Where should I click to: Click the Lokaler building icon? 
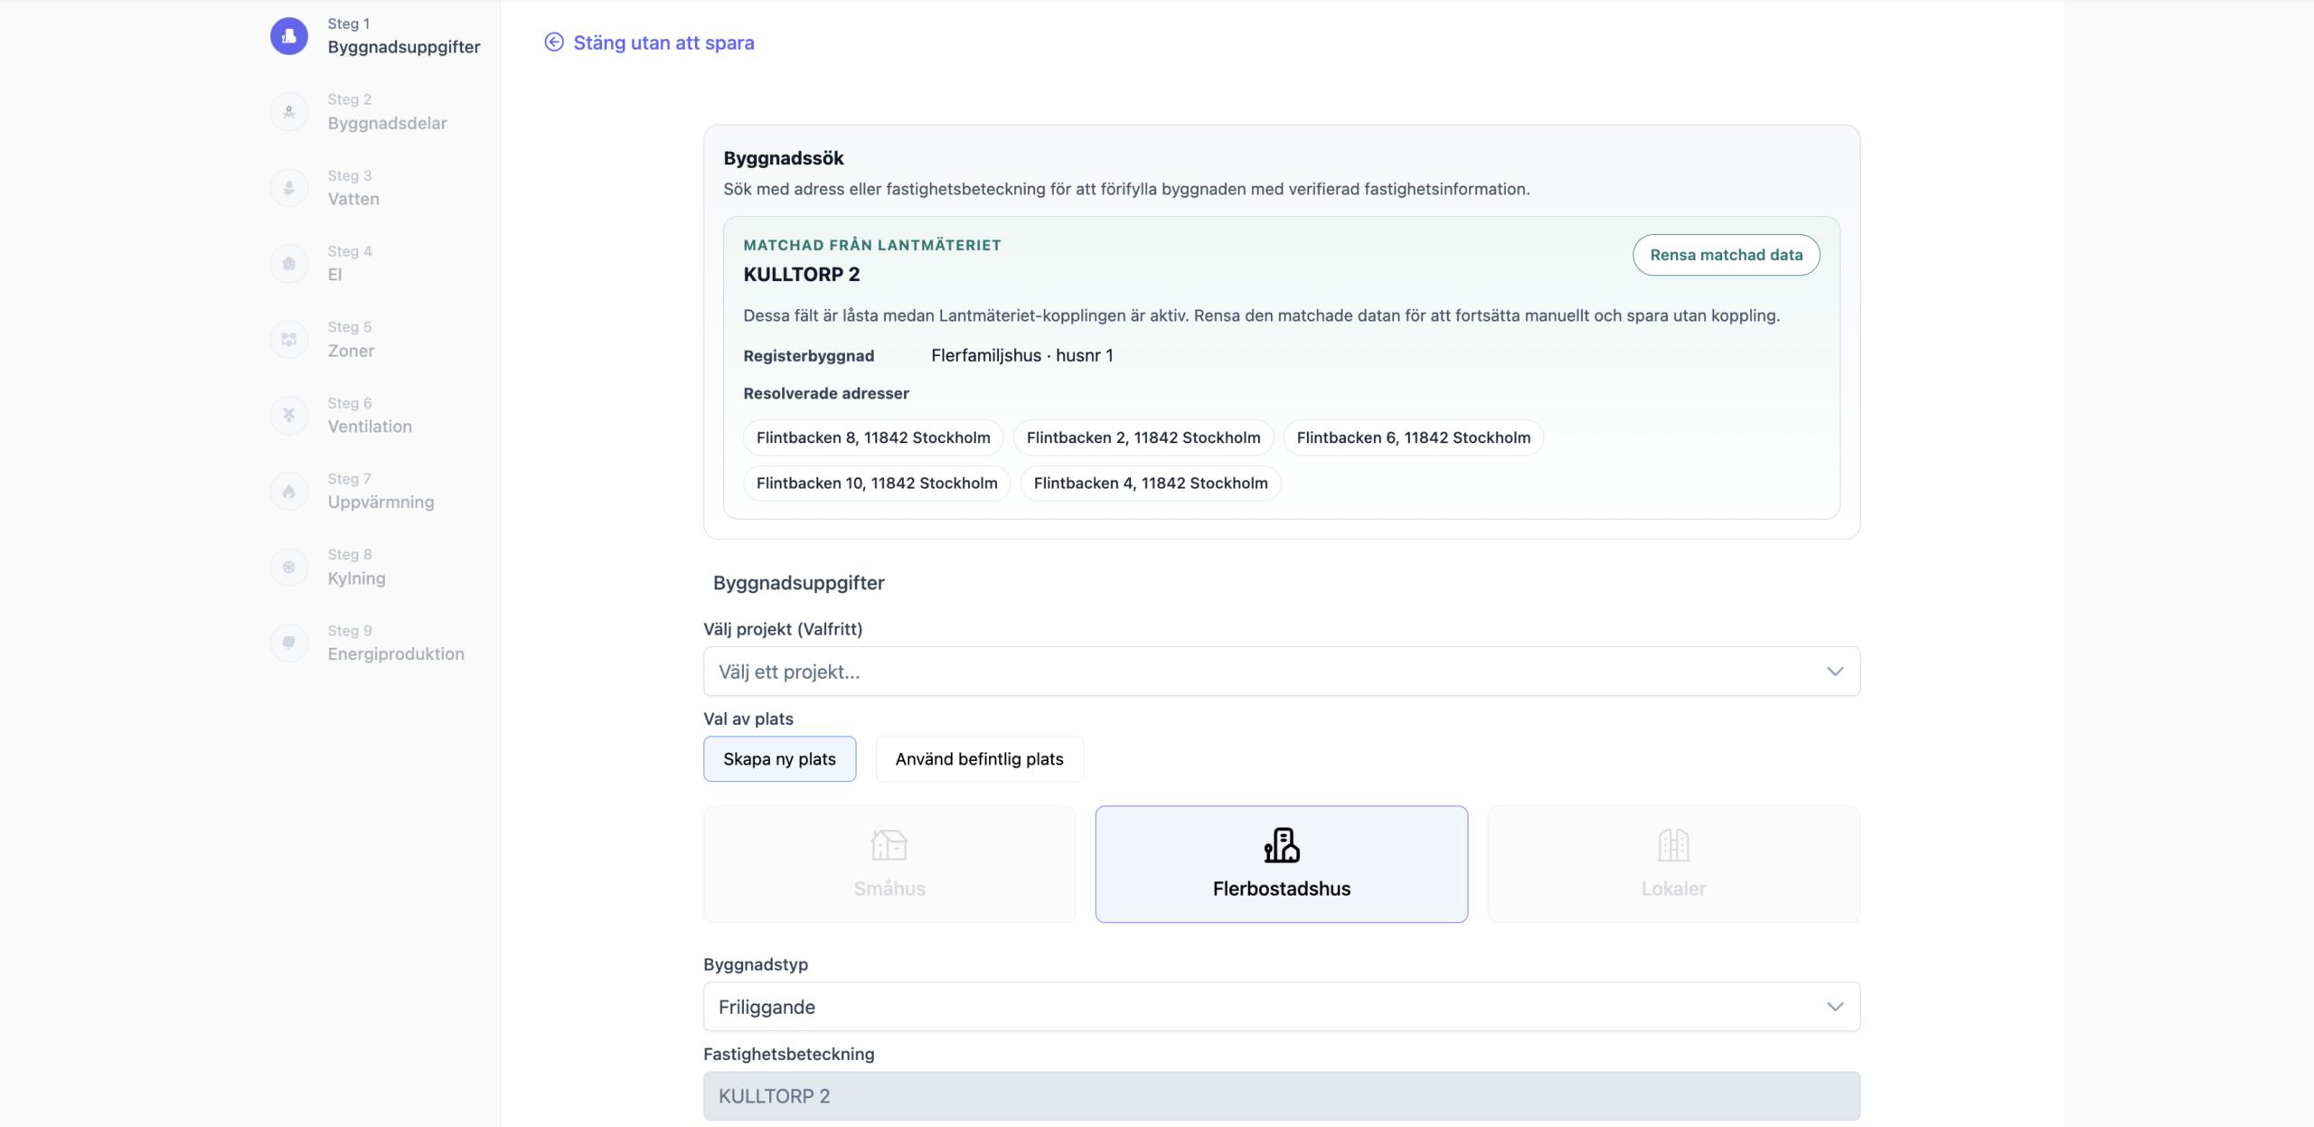pos(1674,845)
